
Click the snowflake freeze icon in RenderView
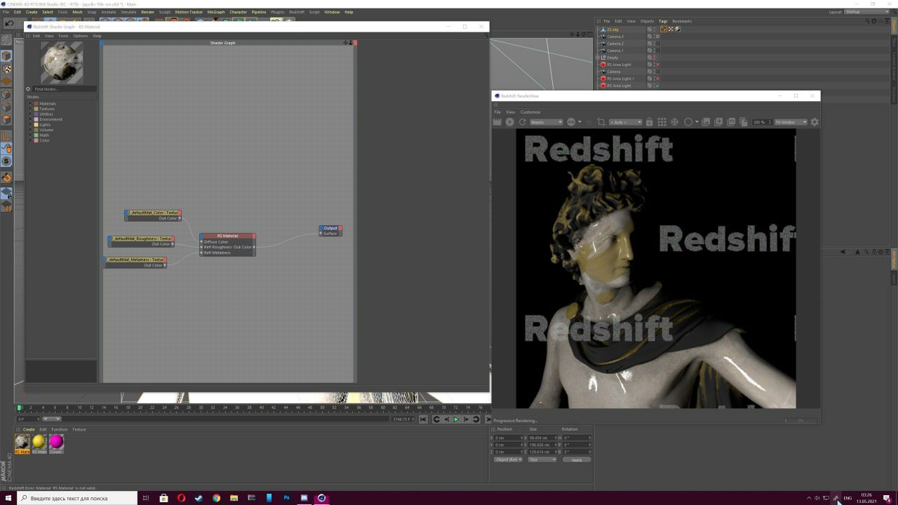(674, 122)
